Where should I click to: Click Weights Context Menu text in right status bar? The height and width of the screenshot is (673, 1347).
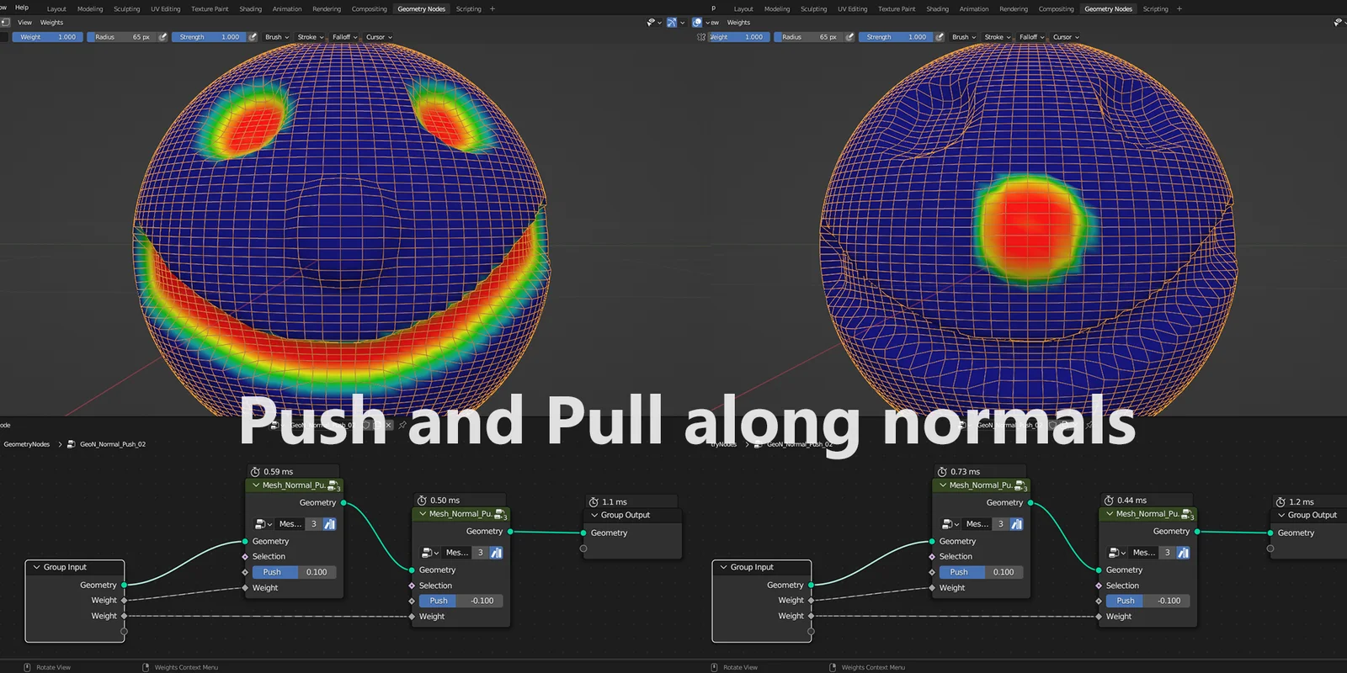click(873, 667)
